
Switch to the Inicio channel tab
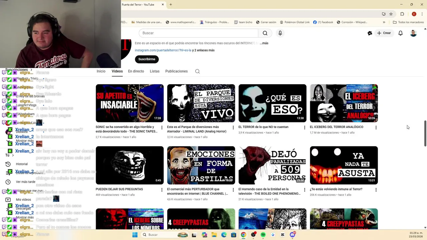click(x=101, y=71)
